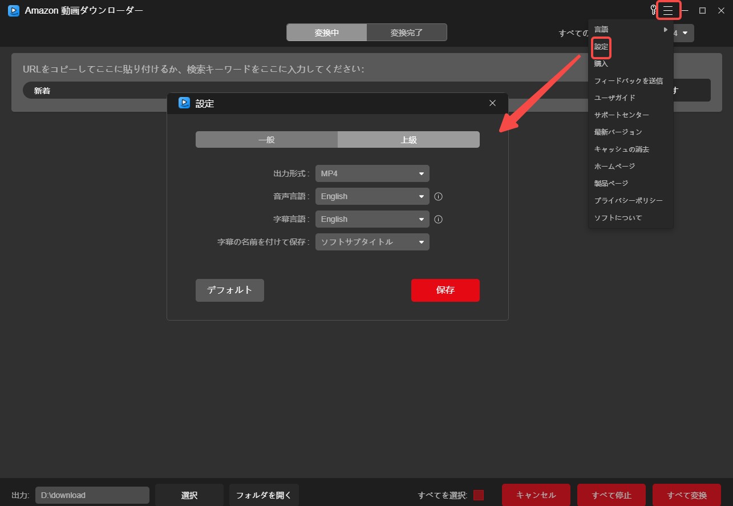The width and height of the screenshot is (733, 506).
Task: Switch to the 上級 settings tab
Action: pyautogui.click(x=408, y=140)
